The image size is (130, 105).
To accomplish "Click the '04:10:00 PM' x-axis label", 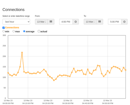I will coord(28,103).
